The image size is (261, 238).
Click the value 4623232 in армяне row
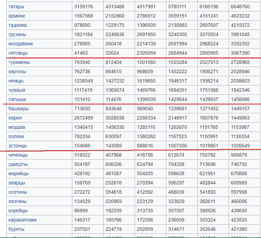[240, 16]
